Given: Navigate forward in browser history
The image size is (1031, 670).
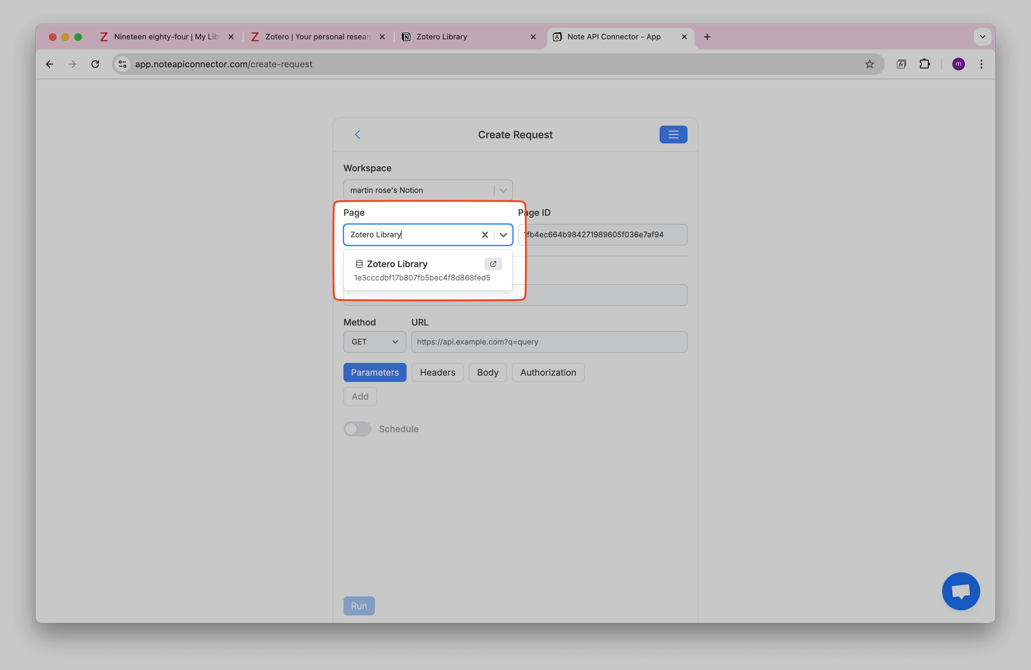Looking at the screenshot, I should (72, 64).
